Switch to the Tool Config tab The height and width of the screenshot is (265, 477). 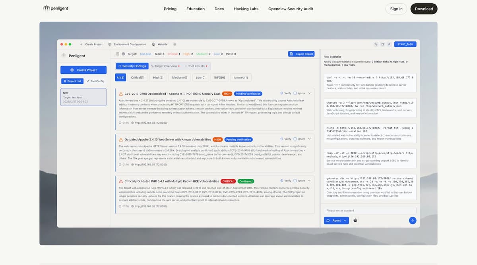tap(95, 81)
